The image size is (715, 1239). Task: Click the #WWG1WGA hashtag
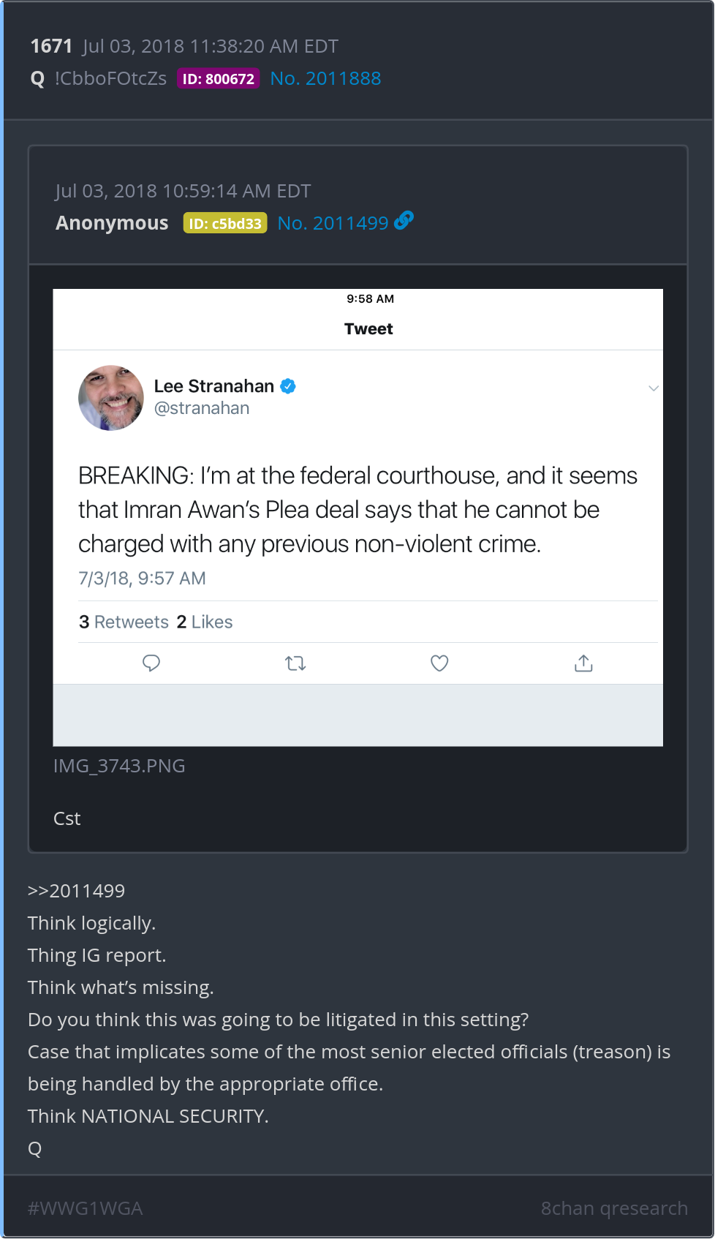pyautogui.click(x=85, y=1208)
